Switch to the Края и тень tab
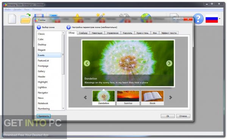Screen dimensions: 227x139 143,33
